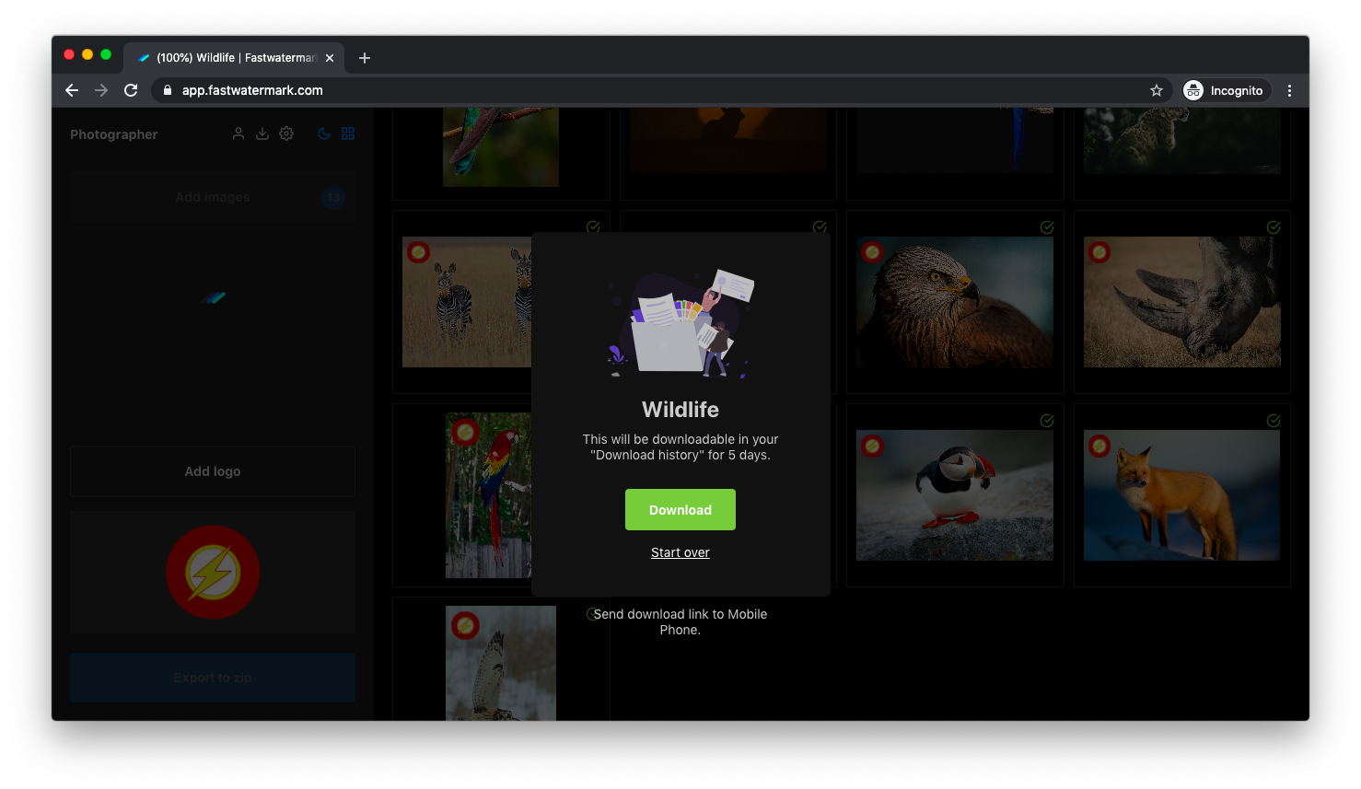1361x789 pixels.
Task: Open download history icon in sidebar
Action: click(262, 133)
